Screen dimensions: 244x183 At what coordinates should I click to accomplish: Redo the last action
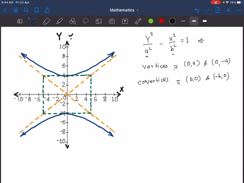[x=207, y=10]
